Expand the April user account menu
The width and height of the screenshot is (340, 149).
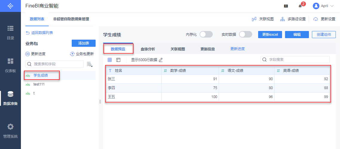323,6
